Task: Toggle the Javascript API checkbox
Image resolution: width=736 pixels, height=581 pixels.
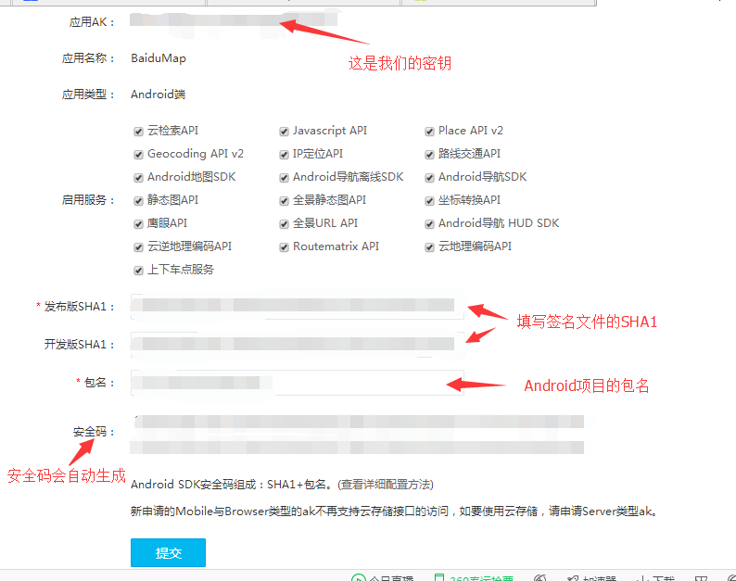Action: pos(284,132)
